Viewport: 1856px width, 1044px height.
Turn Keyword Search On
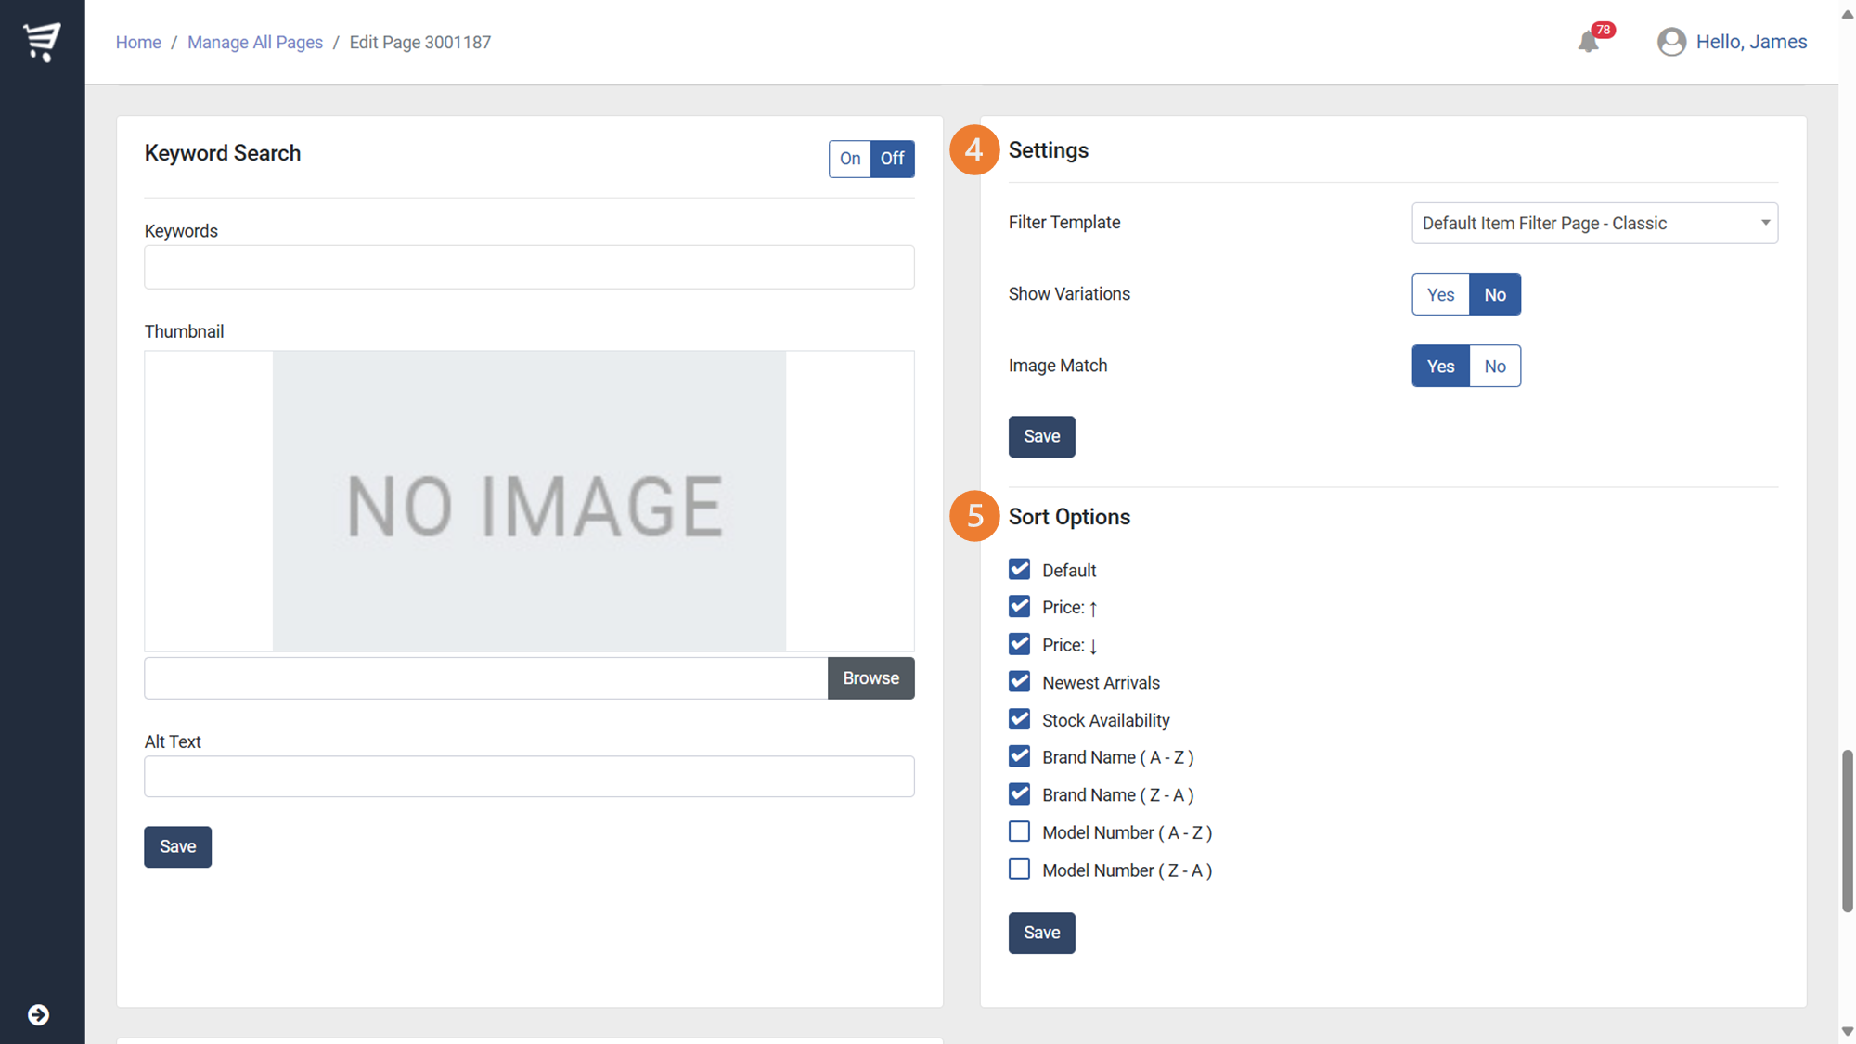849,159
